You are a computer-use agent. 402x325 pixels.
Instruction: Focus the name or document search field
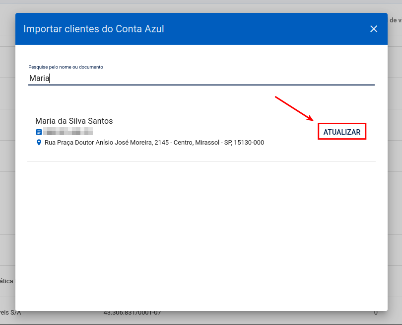201,79
